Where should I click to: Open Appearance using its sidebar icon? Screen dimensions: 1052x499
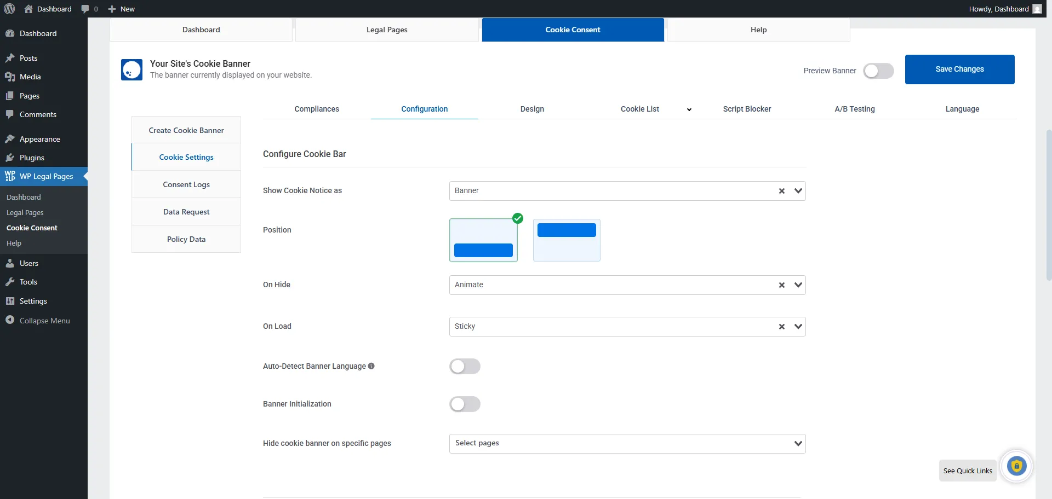[10, 138]
